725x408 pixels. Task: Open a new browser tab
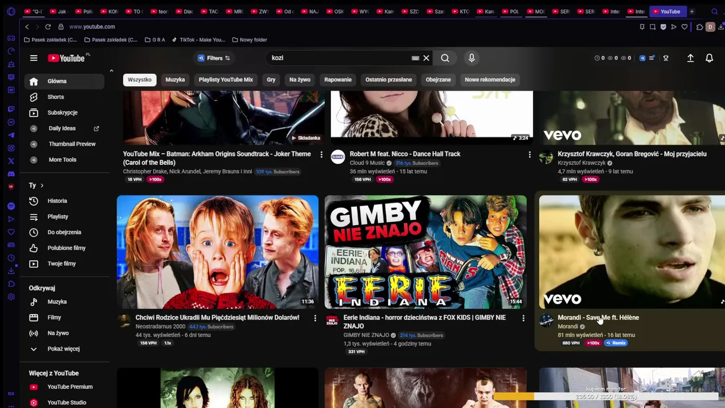pyautogui.click(x=692, y=11)
